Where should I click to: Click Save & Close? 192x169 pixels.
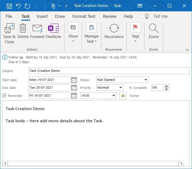[x=9, y=34]
